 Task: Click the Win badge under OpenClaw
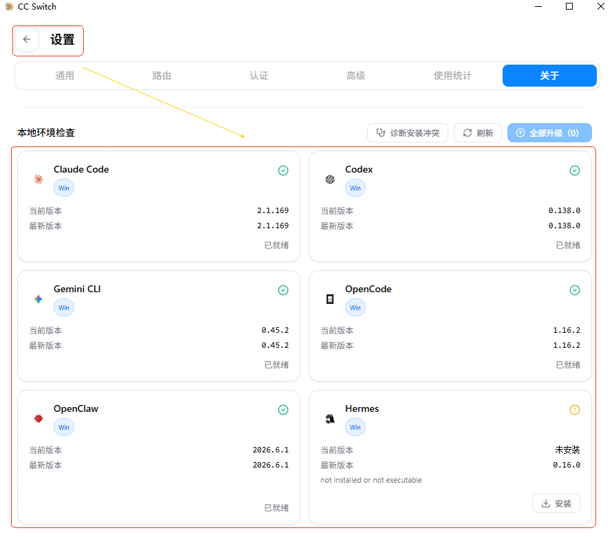point(64,427)
